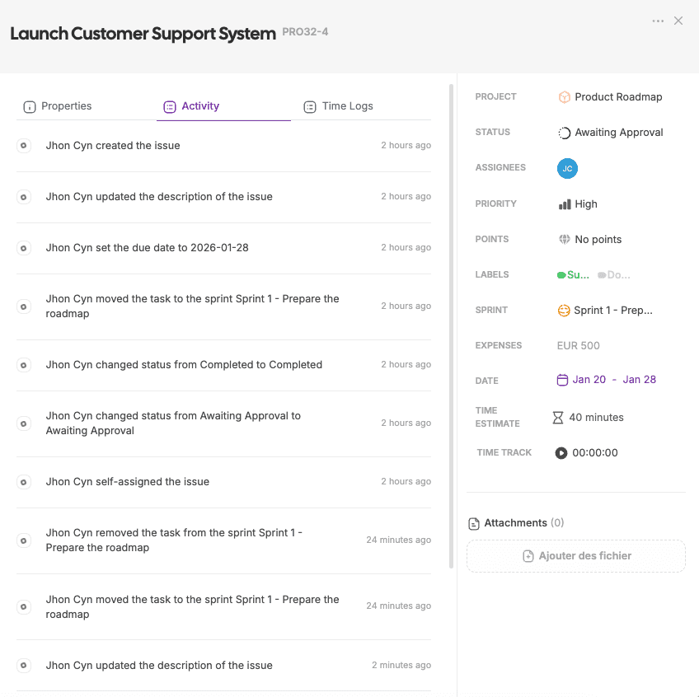Screen dimensions: 699x697
Task: Click the Properties tab info icon
Action: (30, 107)
